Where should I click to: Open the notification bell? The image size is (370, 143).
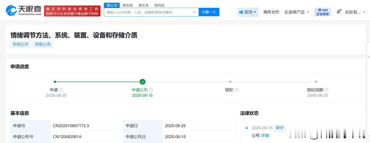tap(338, 12)
